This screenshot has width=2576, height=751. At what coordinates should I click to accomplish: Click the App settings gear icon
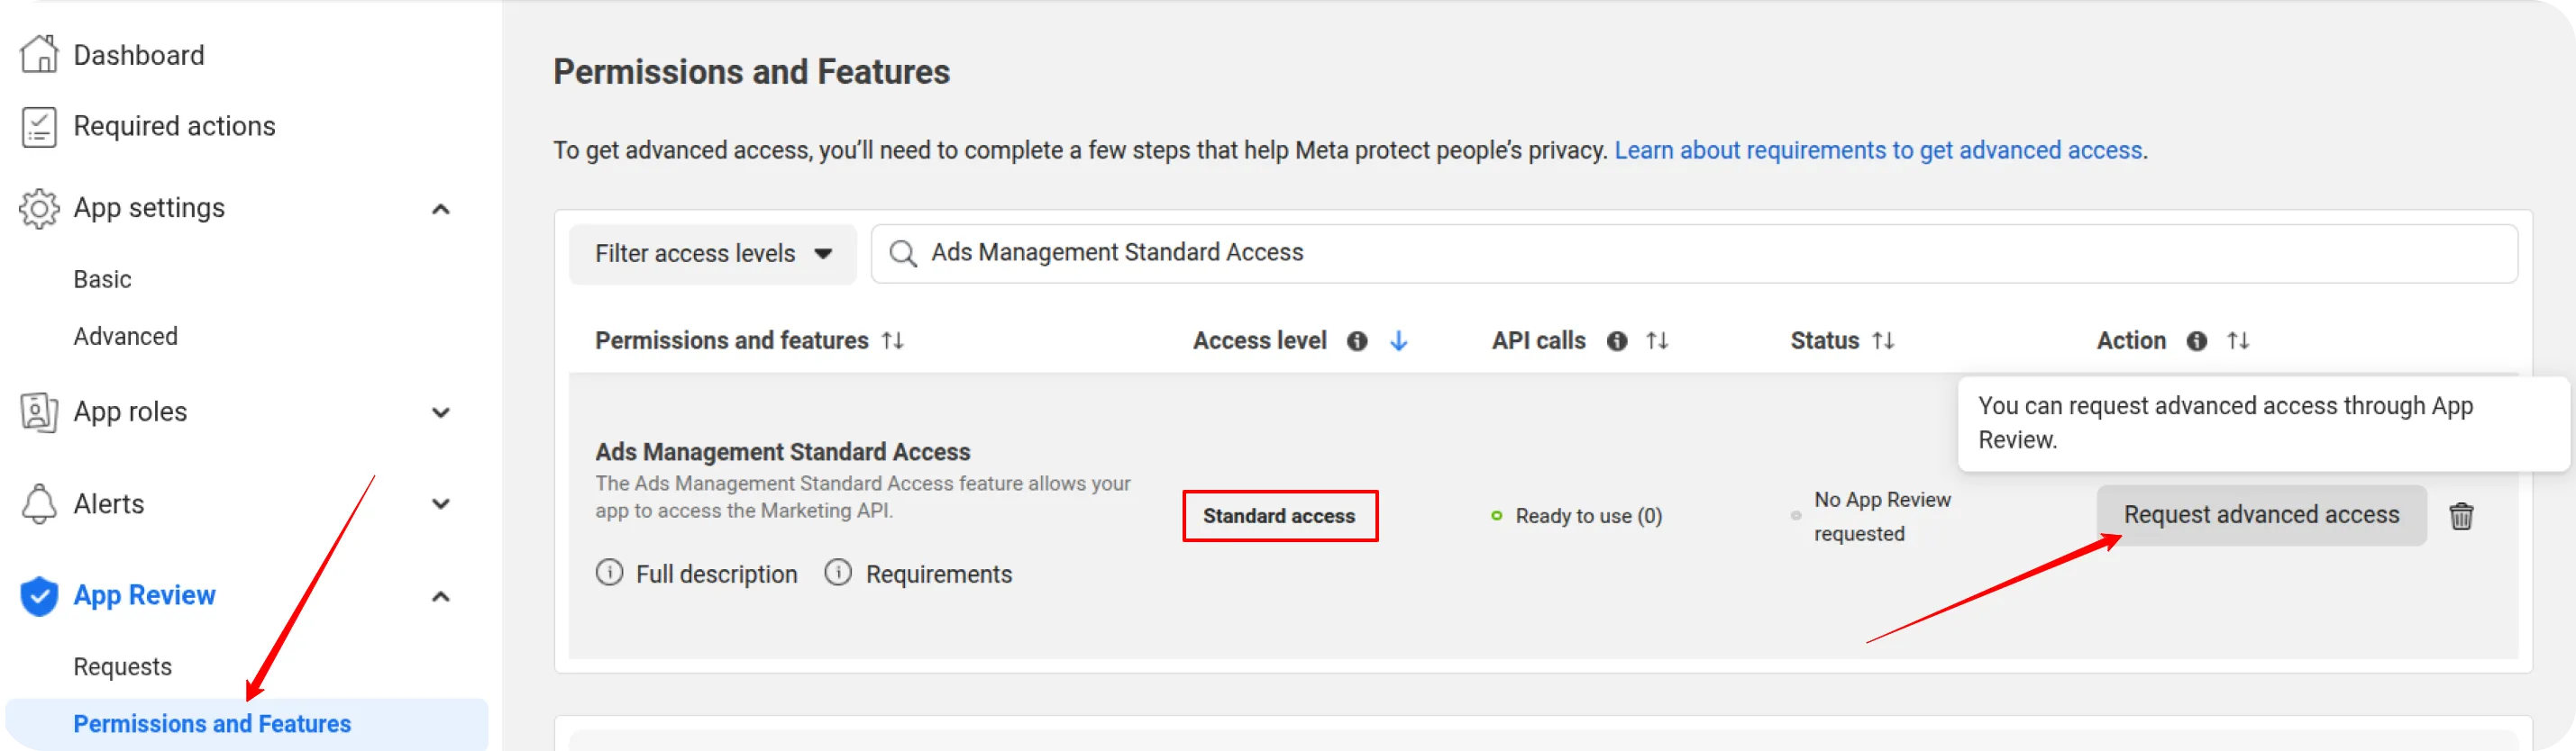coord(39,208)
